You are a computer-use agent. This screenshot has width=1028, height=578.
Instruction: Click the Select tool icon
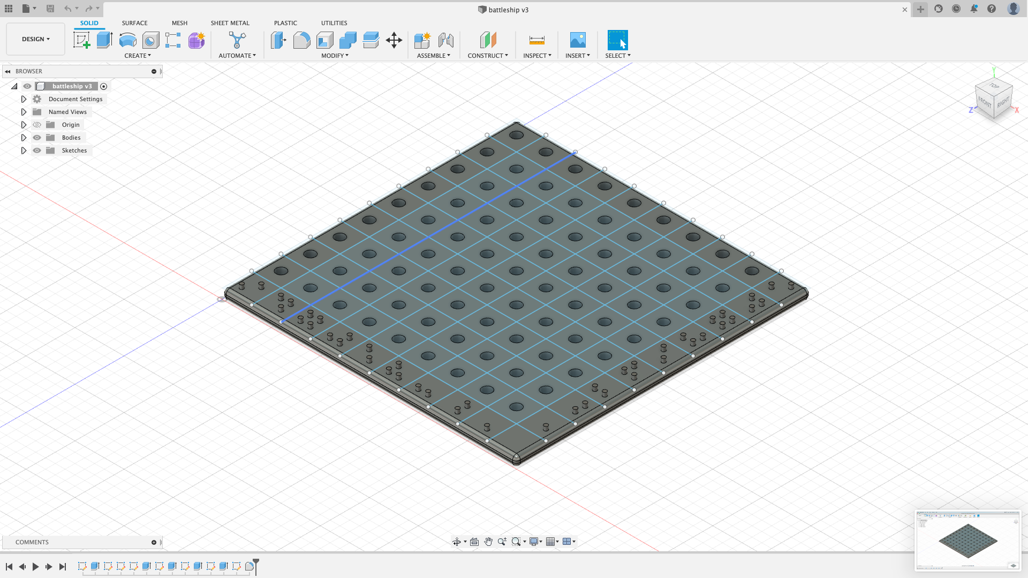[617, 40]
